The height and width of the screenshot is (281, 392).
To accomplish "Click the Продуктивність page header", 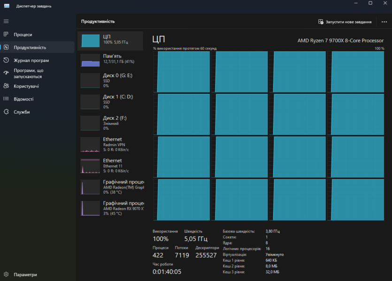I will tap(98, 22).
